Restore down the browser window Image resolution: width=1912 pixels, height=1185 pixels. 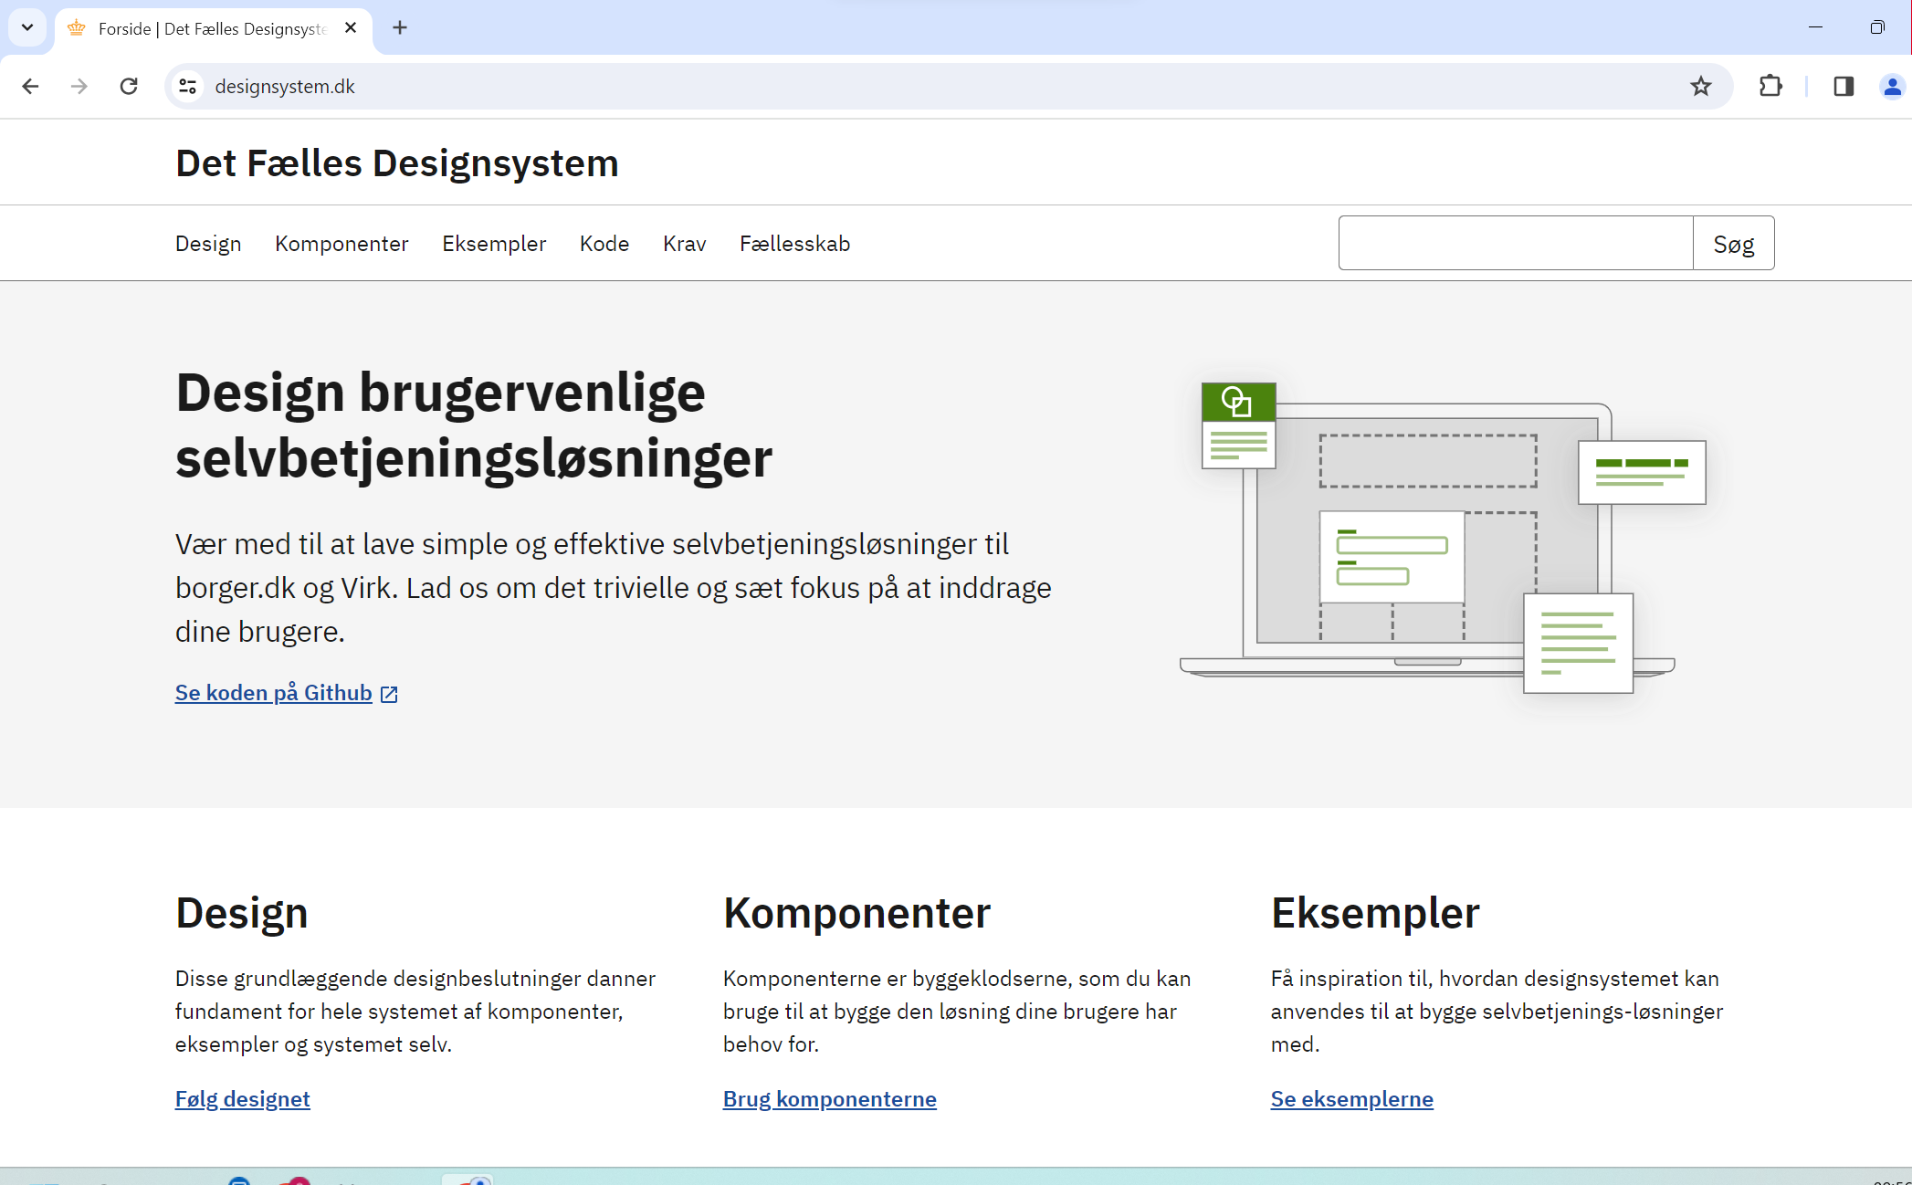tap(1877, 27)
